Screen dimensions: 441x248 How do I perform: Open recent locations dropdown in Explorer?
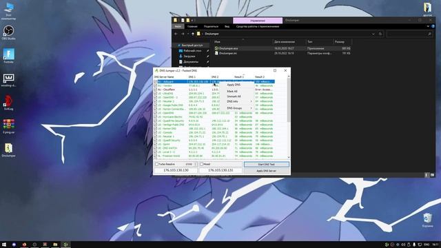click(x=188, y=34)
